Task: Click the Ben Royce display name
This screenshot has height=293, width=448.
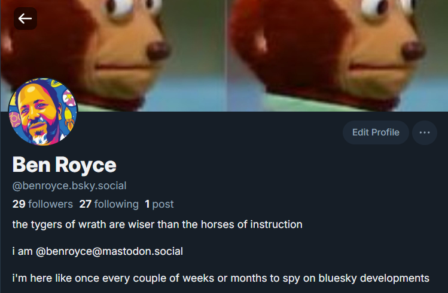Action: [64, 165]
